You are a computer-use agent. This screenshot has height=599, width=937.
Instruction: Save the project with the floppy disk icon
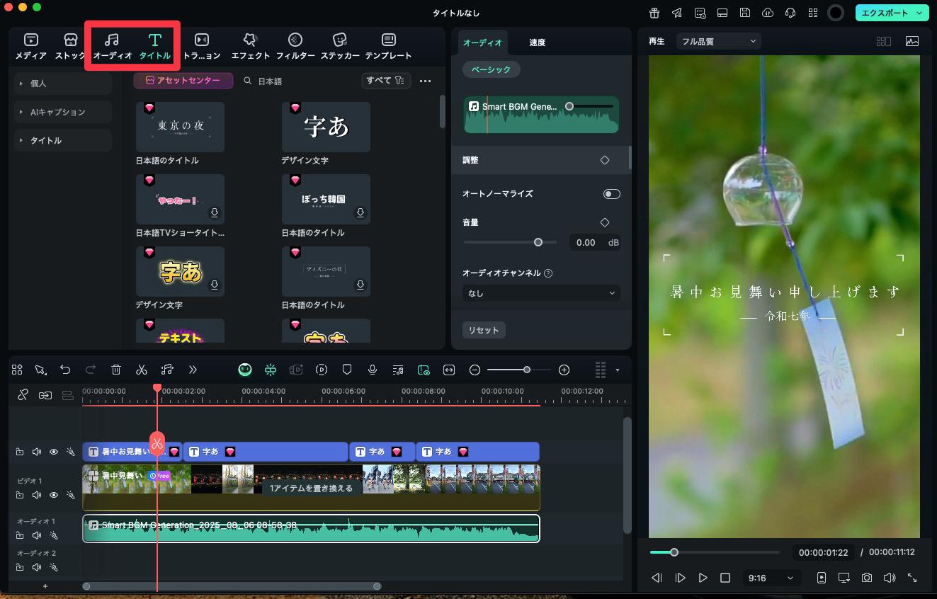click(x=745, y=13)
